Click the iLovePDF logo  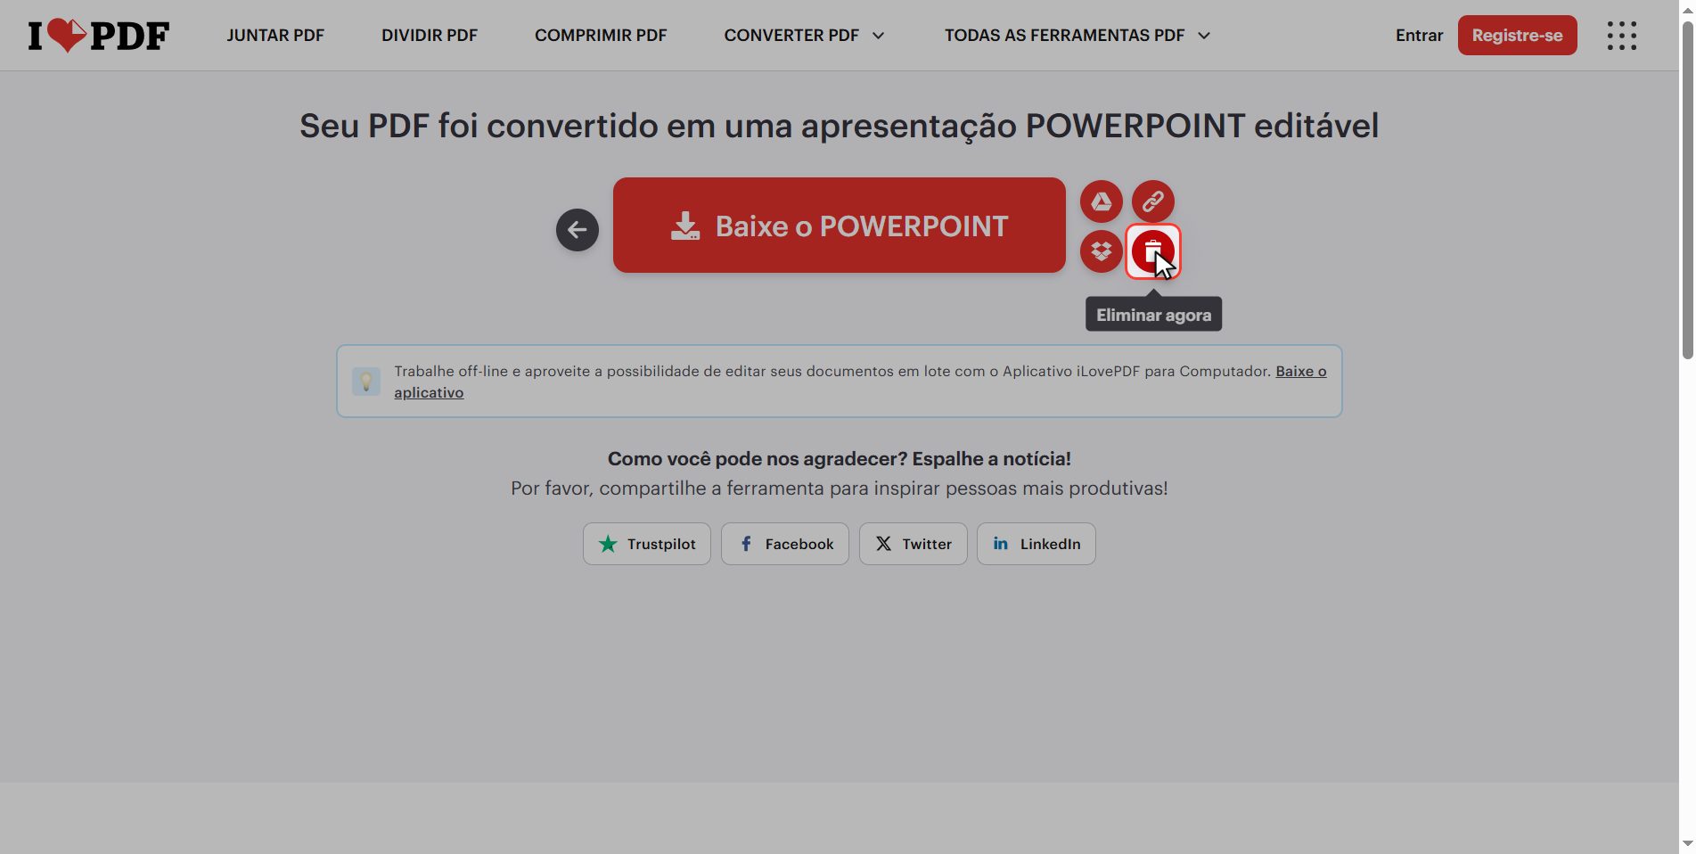pyautogui.click(x=98, y=36)
